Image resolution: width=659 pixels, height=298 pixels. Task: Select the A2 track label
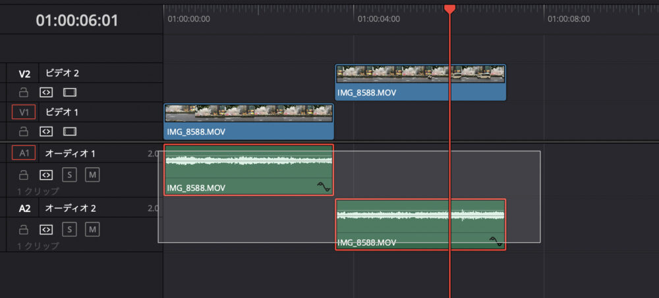[x=25, y=208]
